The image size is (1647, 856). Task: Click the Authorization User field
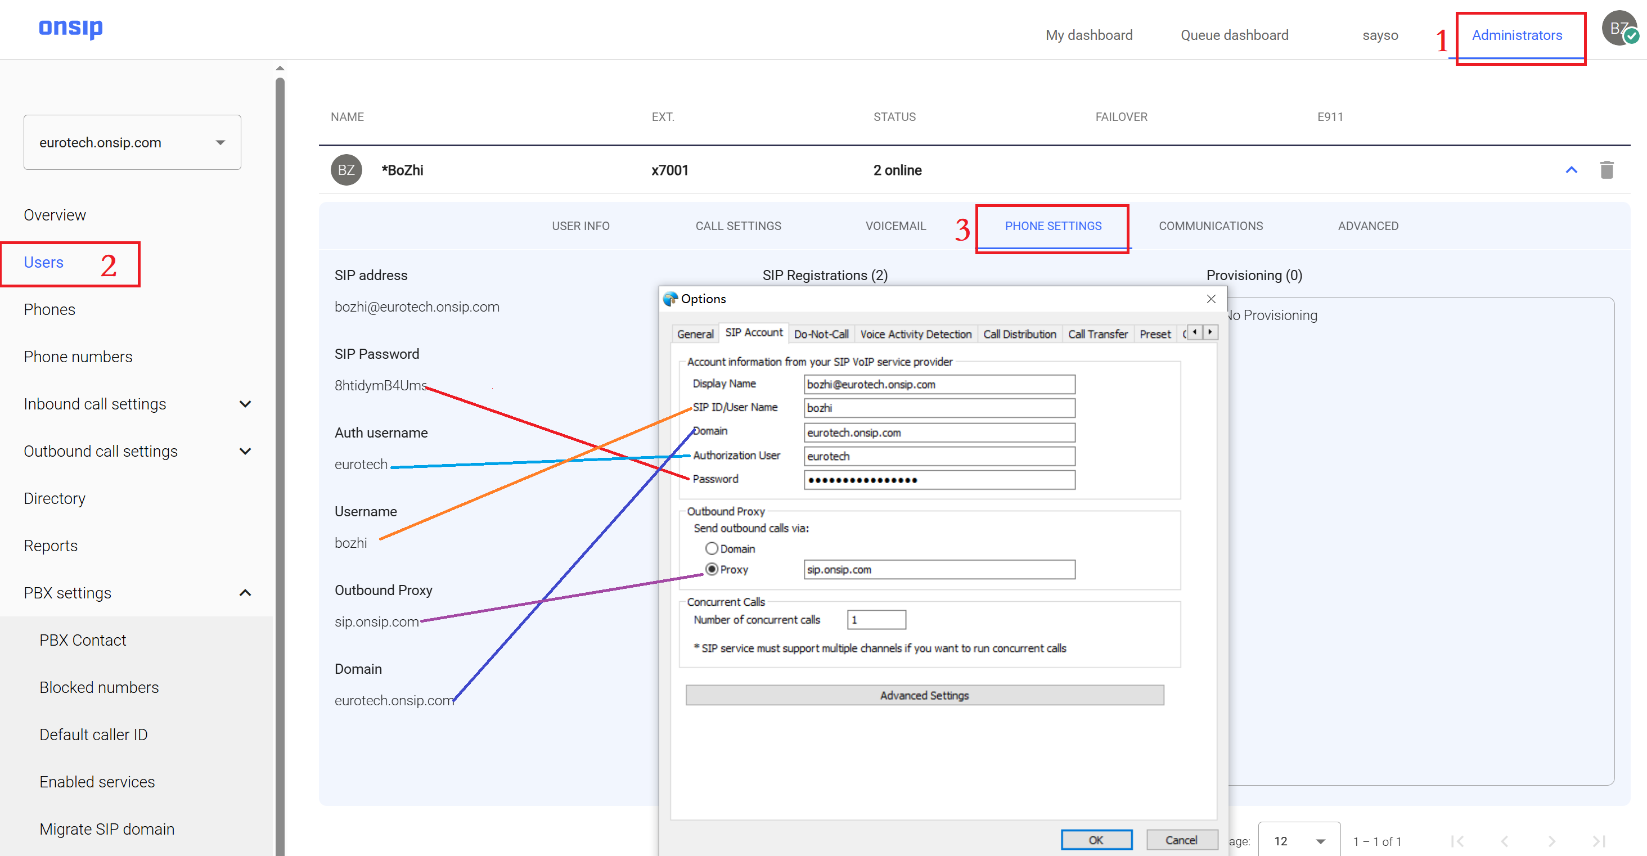(939, 456)
